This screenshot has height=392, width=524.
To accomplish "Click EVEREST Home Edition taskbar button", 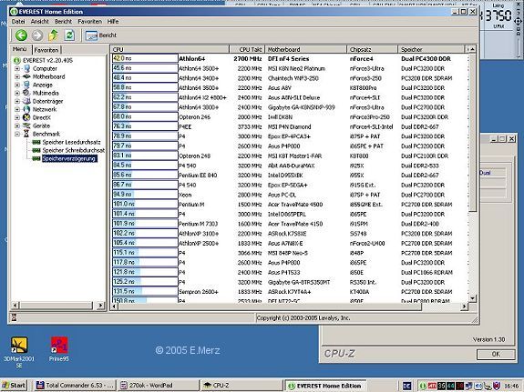I will coord(324,386).
